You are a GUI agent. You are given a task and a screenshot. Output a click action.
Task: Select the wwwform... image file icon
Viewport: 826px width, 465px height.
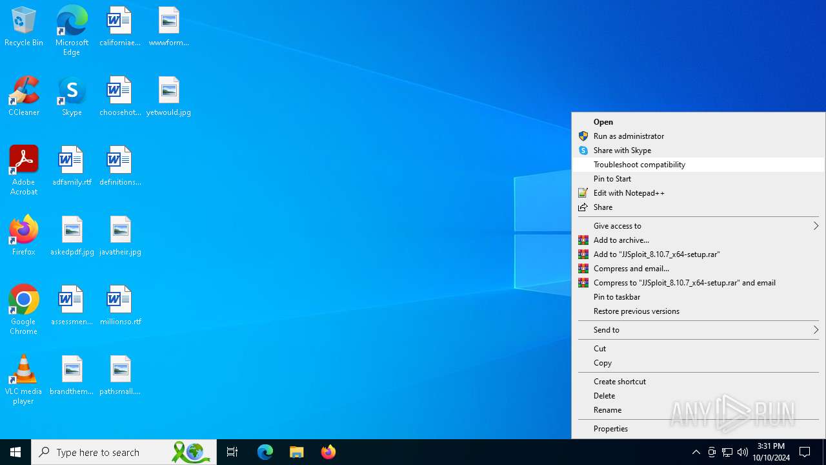point(168,27)
